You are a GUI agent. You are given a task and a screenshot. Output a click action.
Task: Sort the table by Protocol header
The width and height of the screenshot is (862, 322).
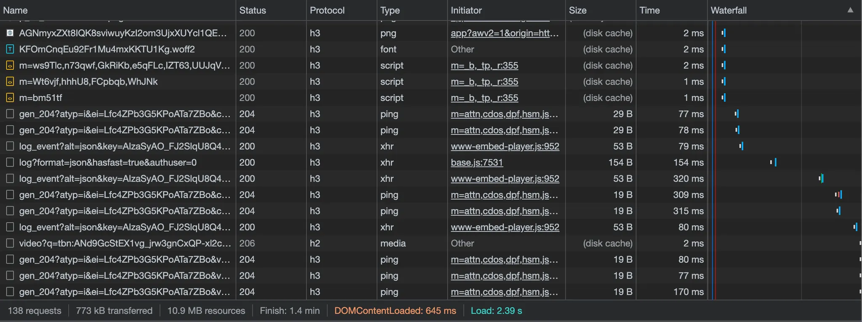tap(327, 11)
